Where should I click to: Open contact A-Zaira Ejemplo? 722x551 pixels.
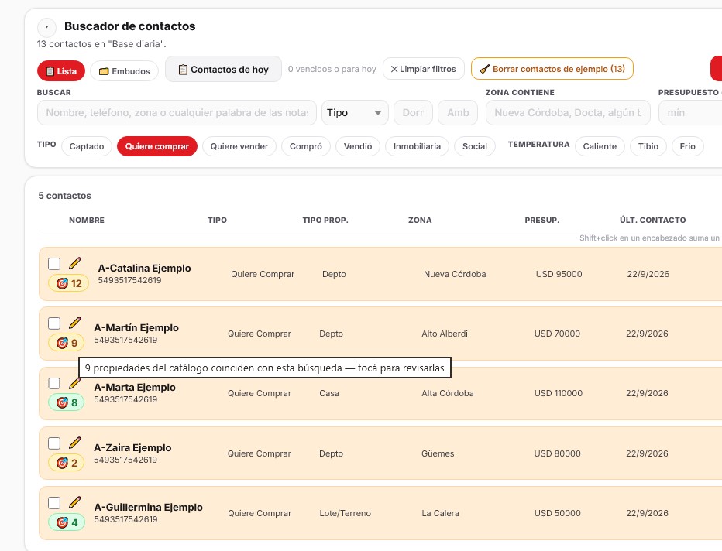tap(132, 447)
